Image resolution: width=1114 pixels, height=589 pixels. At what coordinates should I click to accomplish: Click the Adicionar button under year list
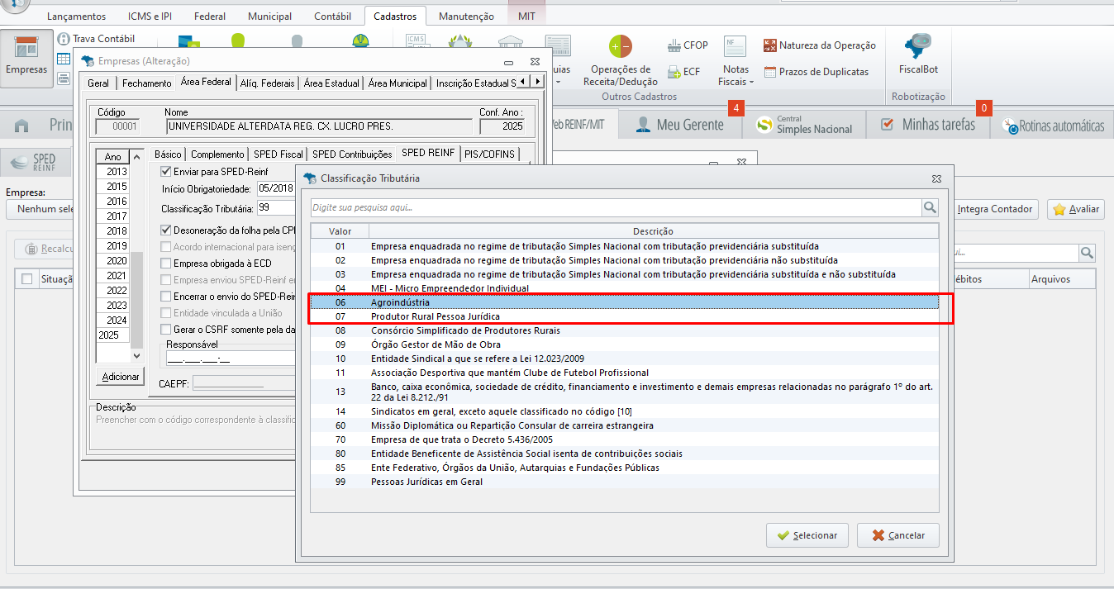coord(121,377)
